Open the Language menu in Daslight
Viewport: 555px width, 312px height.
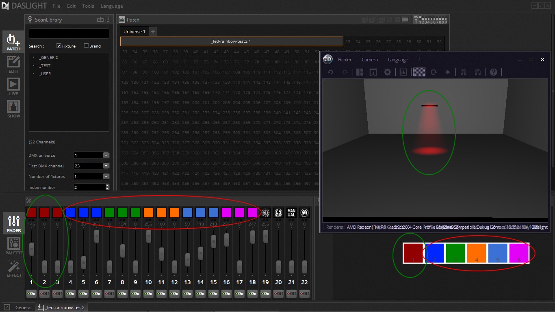pos(112,6)
